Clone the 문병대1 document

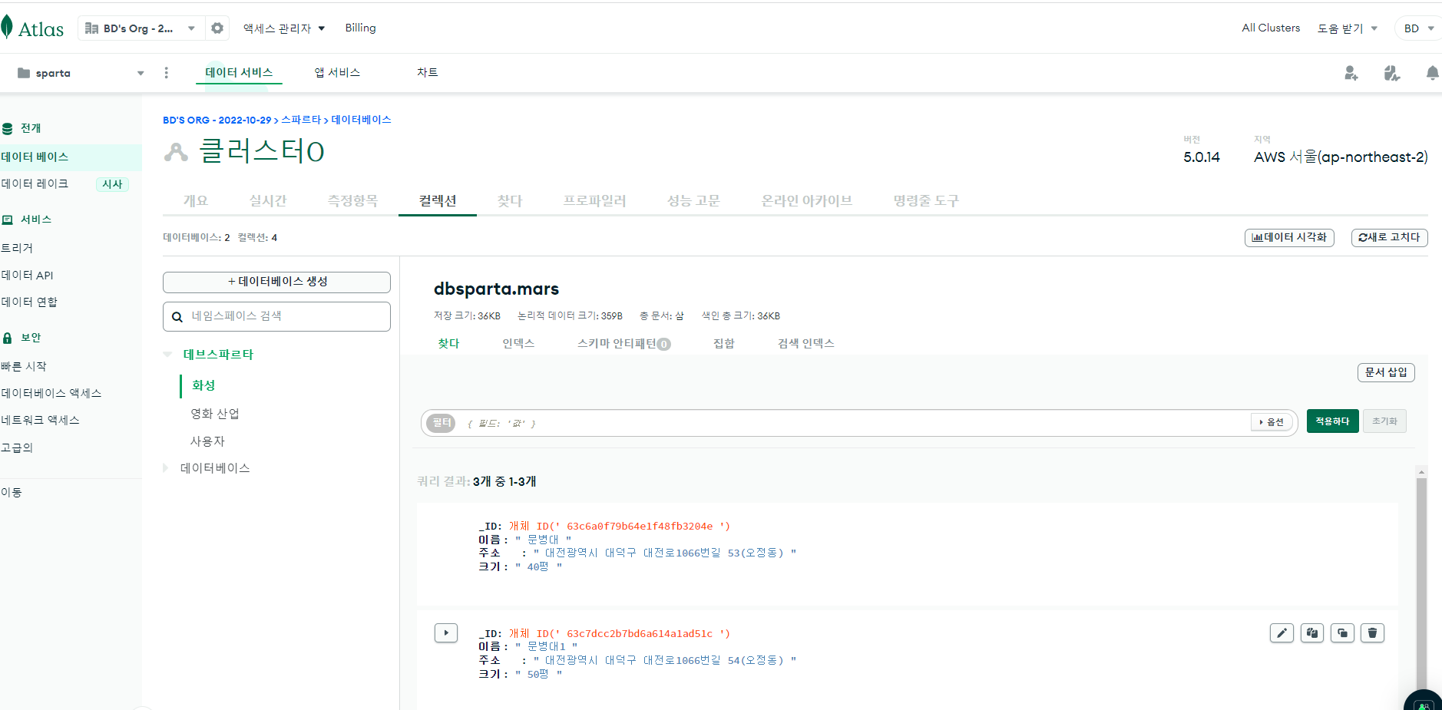[1342, 632]
